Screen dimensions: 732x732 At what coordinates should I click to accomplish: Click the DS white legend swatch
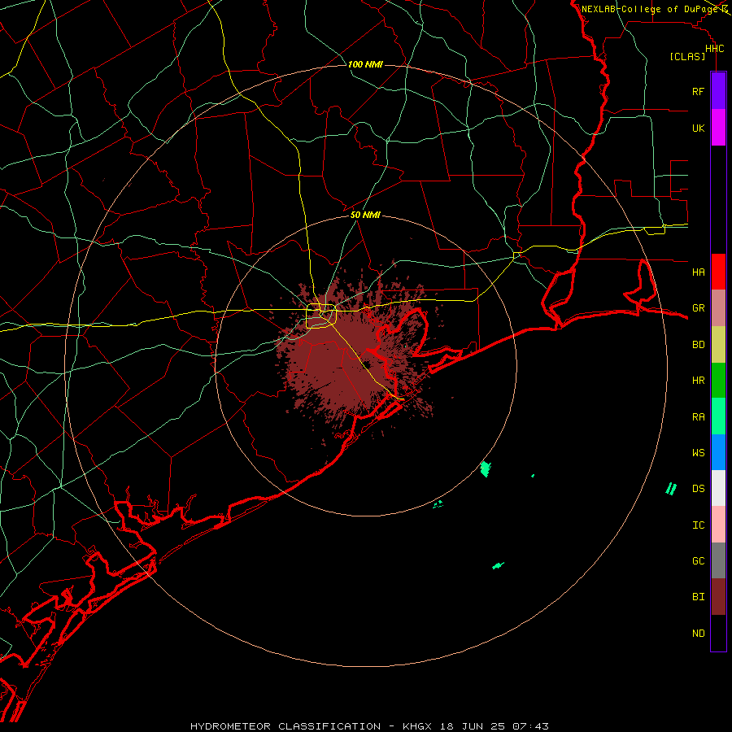click(718, 488)
